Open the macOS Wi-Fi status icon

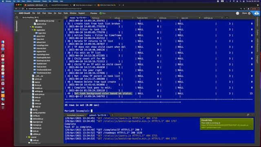coord(234,1)
